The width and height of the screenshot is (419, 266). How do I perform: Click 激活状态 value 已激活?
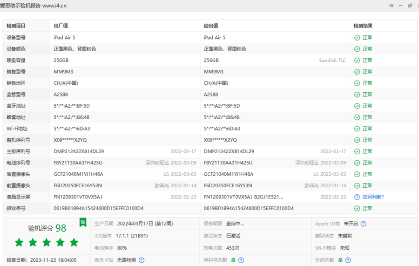coord(233,236)
